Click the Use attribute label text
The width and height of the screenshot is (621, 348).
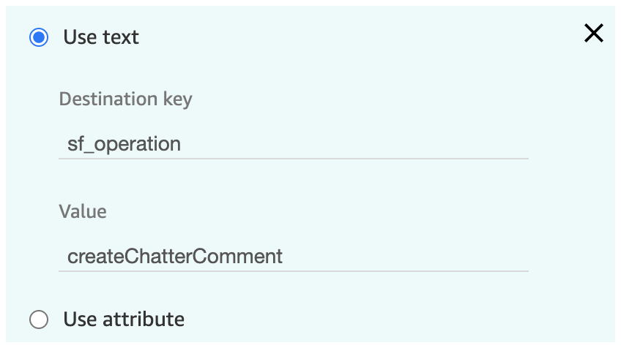coord(124,319)
